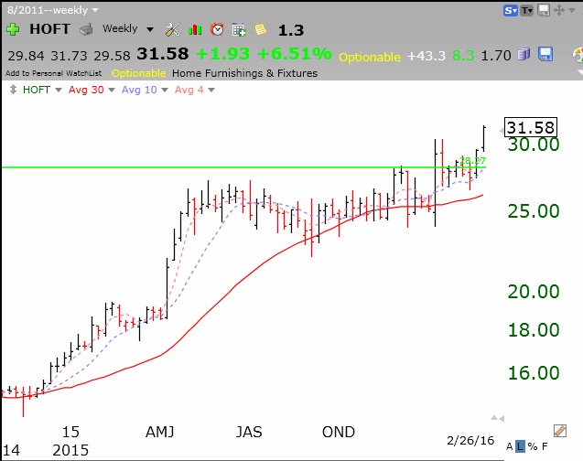Image resolution: width=583 pixels, height=461 pixels.
Task: Click the database cylinder icon next to 1.70
Action: (524, 55)
